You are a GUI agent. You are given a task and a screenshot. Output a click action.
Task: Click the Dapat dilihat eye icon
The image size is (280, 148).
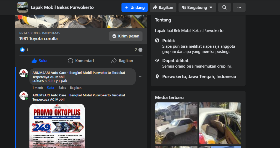[157, 60]
